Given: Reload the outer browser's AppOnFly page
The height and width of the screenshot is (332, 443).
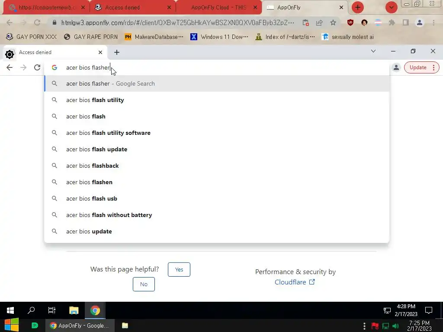Looking at the screenshot, I should coord(37,22).
